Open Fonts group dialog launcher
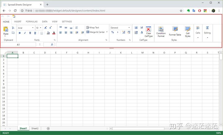Viewport: 223px width, 135px height. pyautogui.click(x=55, y=40)
